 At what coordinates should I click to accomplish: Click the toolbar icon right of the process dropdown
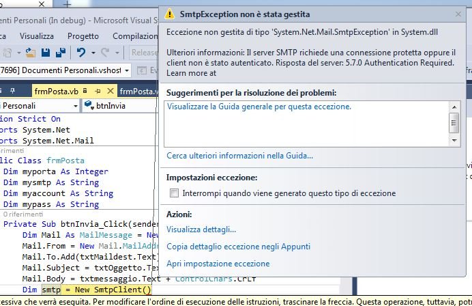click(x=141, y=70)
